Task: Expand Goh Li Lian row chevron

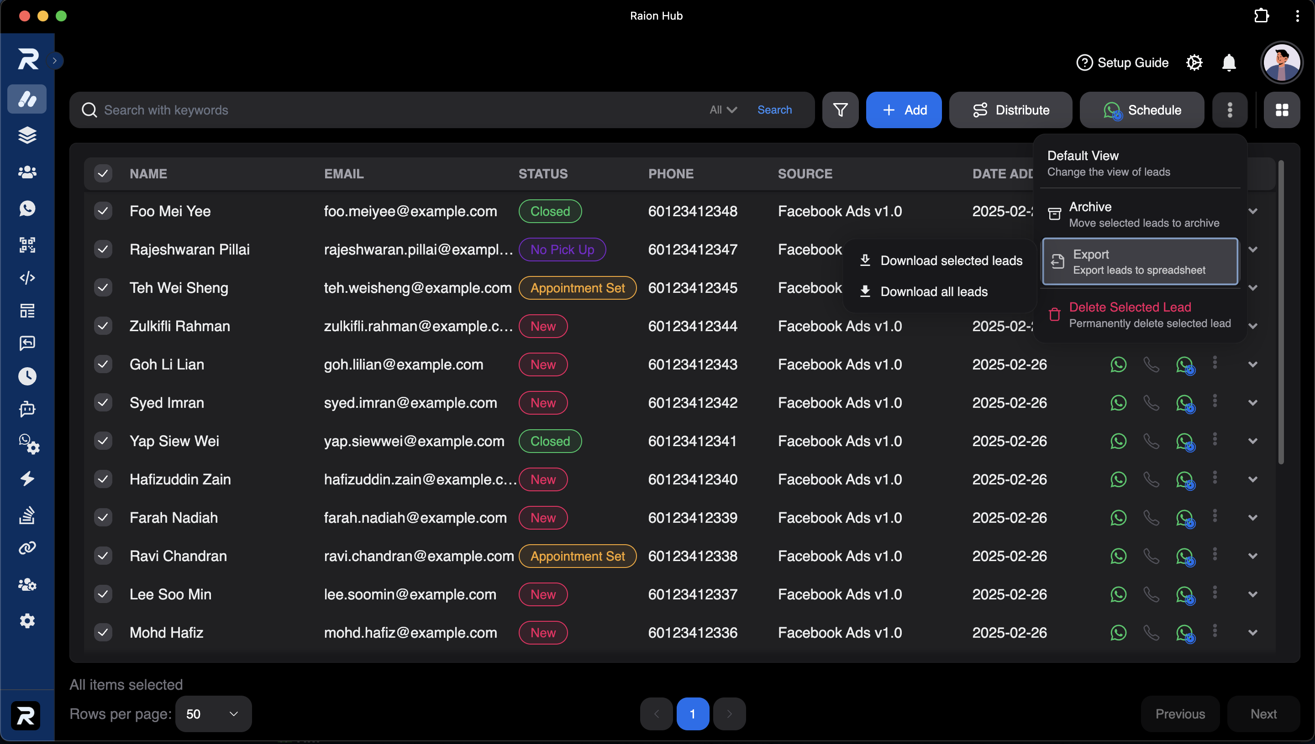Action: (1252, 364)
